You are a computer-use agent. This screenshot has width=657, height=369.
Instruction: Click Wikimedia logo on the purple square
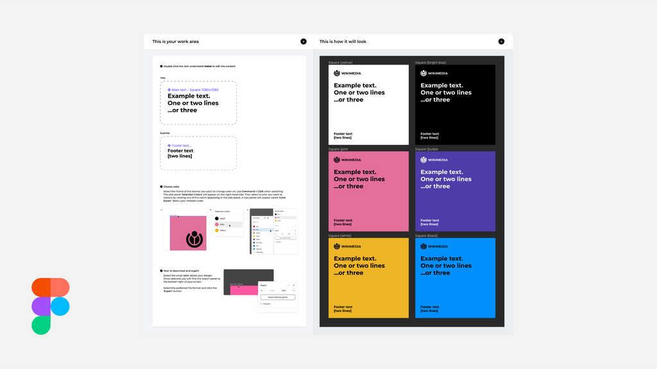pos(434,160)
